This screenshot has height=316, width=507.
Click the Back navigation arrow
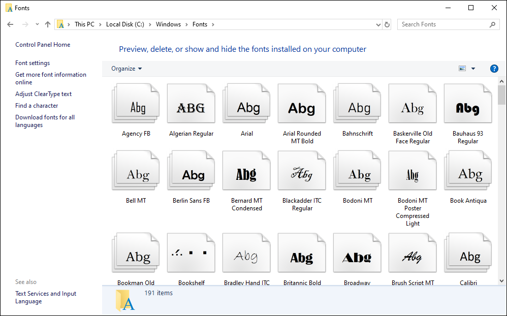pyautogui.click(x=10, y=24)
